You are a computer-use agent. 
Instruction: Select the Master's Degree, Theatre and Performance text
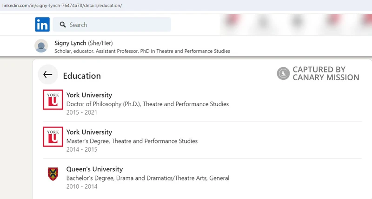pyautogui.click(x=132, y=141)
